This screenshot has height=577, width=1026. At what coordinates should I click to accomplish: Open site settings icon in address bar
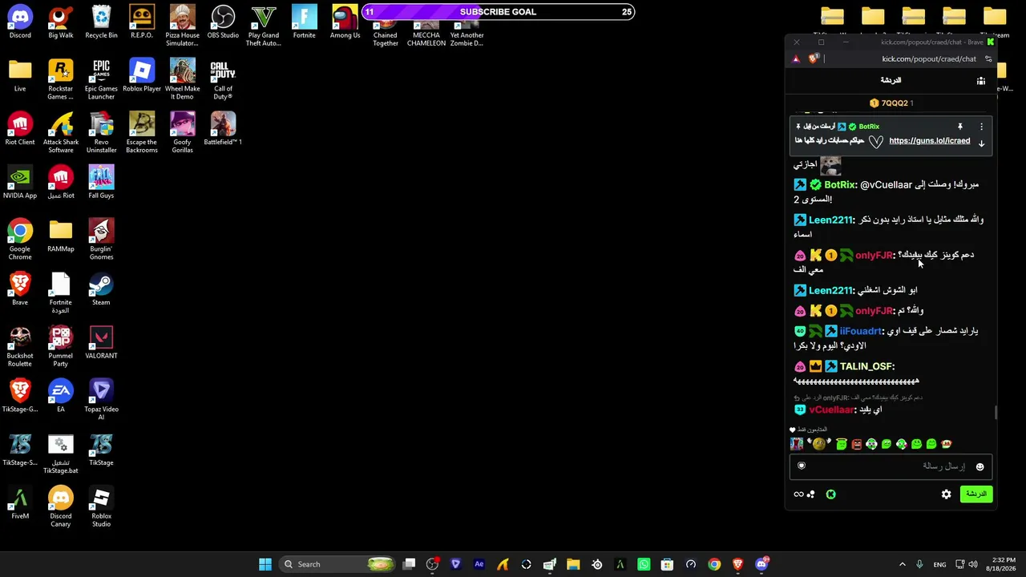pos(988,59)
